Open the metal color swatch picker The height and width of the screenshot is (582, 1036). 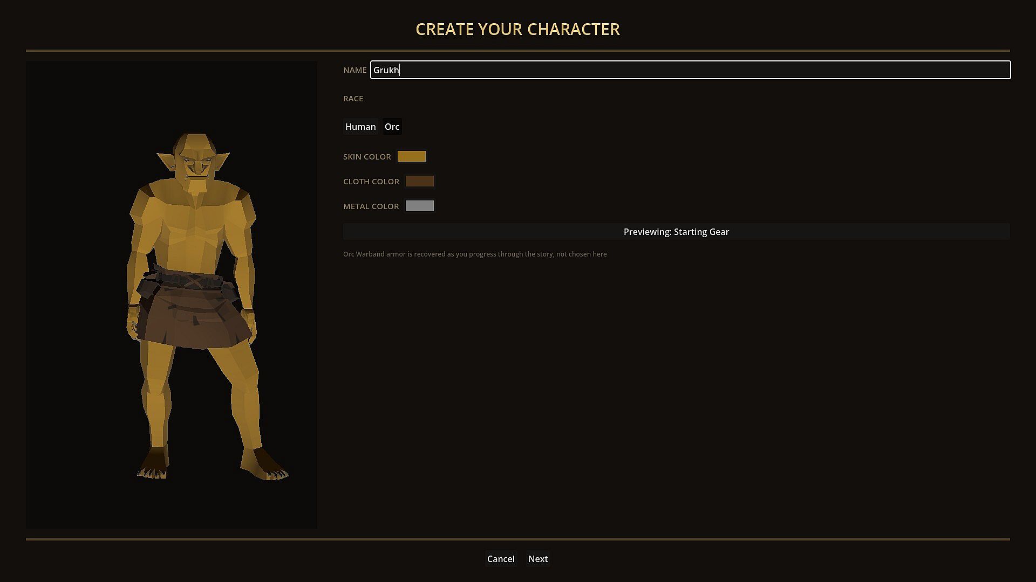(420, 206)
